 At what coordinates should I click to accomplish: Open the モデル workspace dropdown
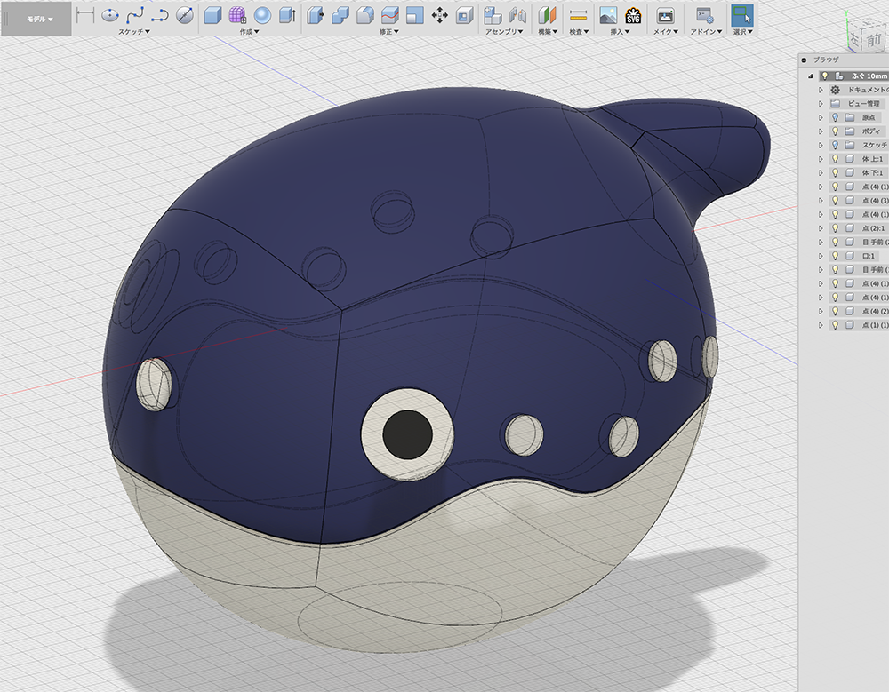pyautogui.click(x=38, y=19)
